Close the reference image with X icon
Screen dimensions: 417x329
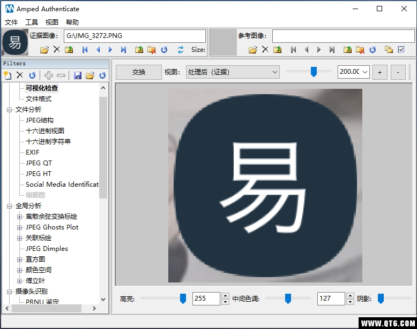(x=265, y=49)
